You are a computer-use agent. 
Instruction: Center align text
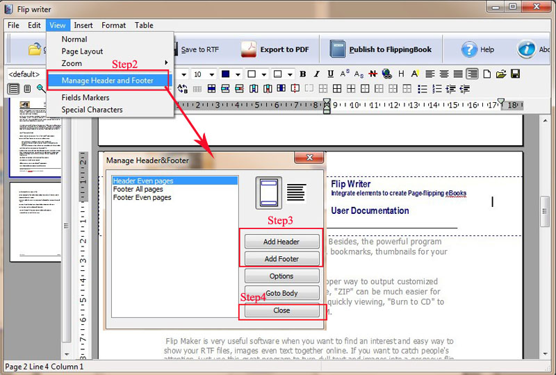[x=444, y=74]
